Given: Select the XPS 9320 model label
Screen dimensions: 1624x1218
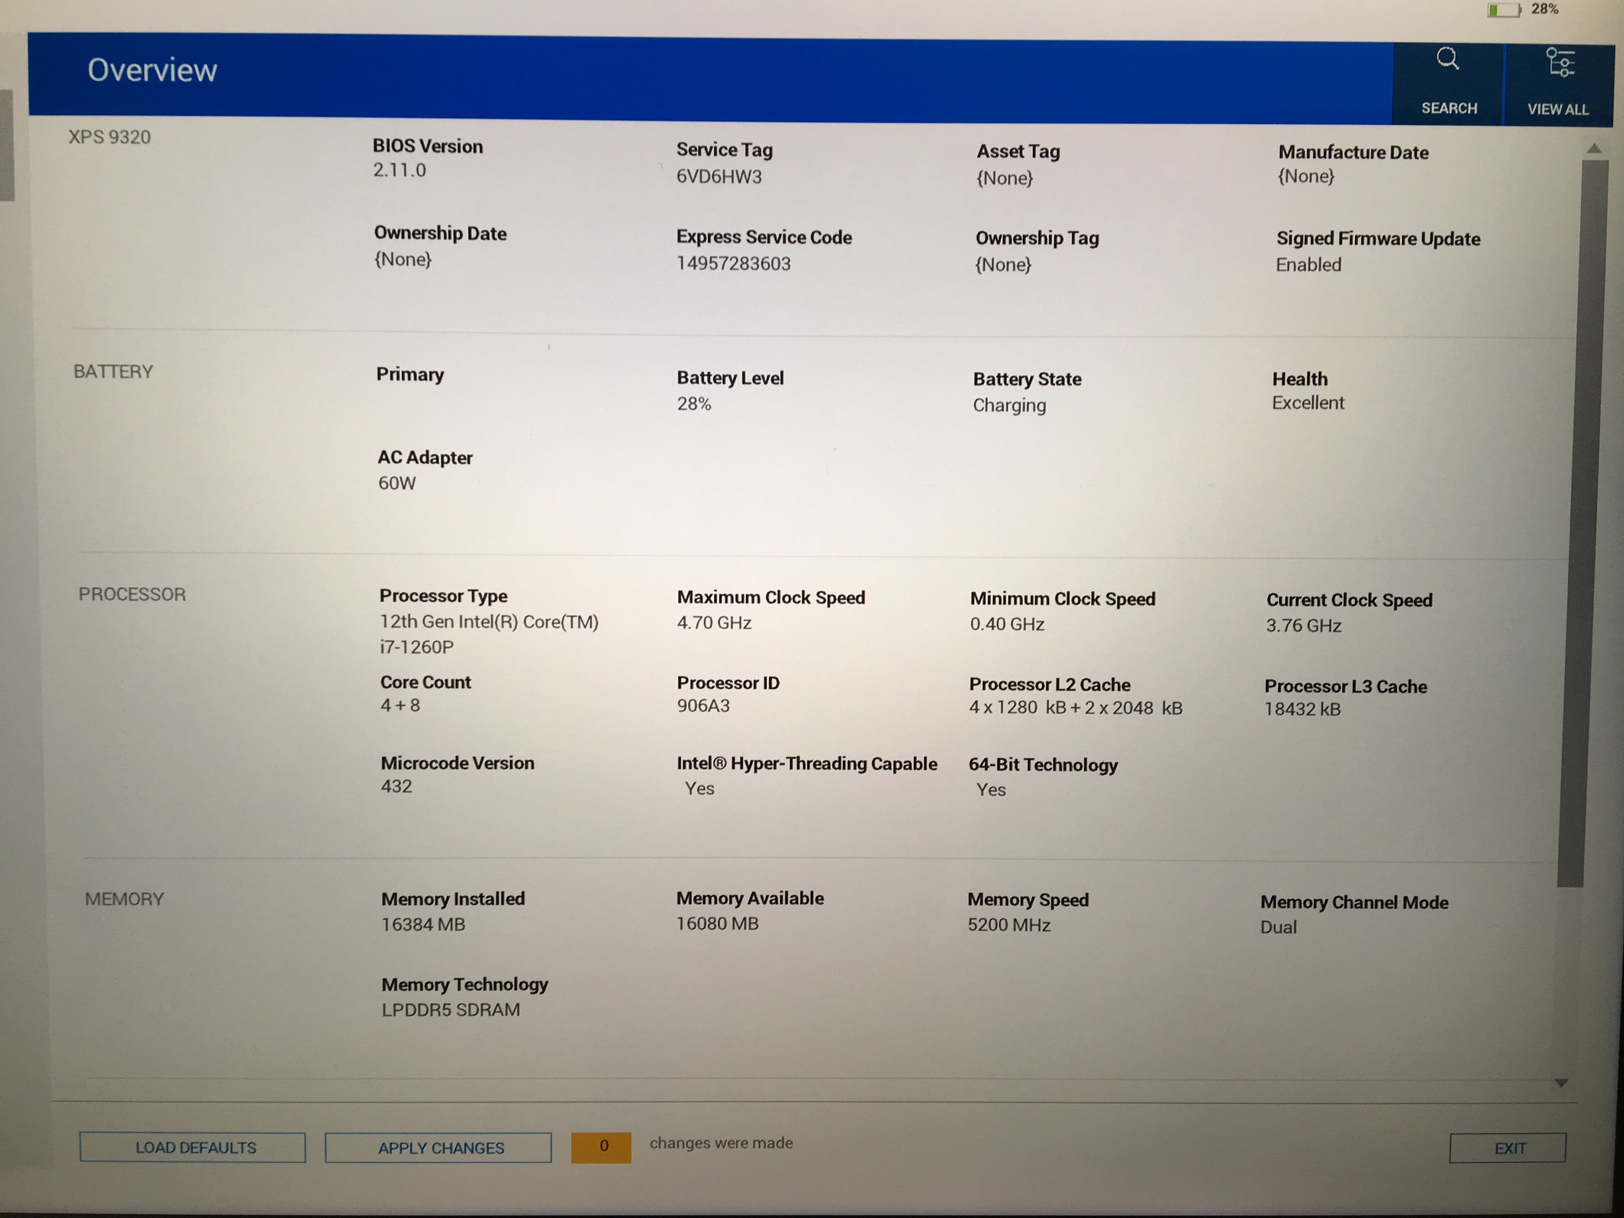Looking at the screenshot, I should click(x=110, y=137).
